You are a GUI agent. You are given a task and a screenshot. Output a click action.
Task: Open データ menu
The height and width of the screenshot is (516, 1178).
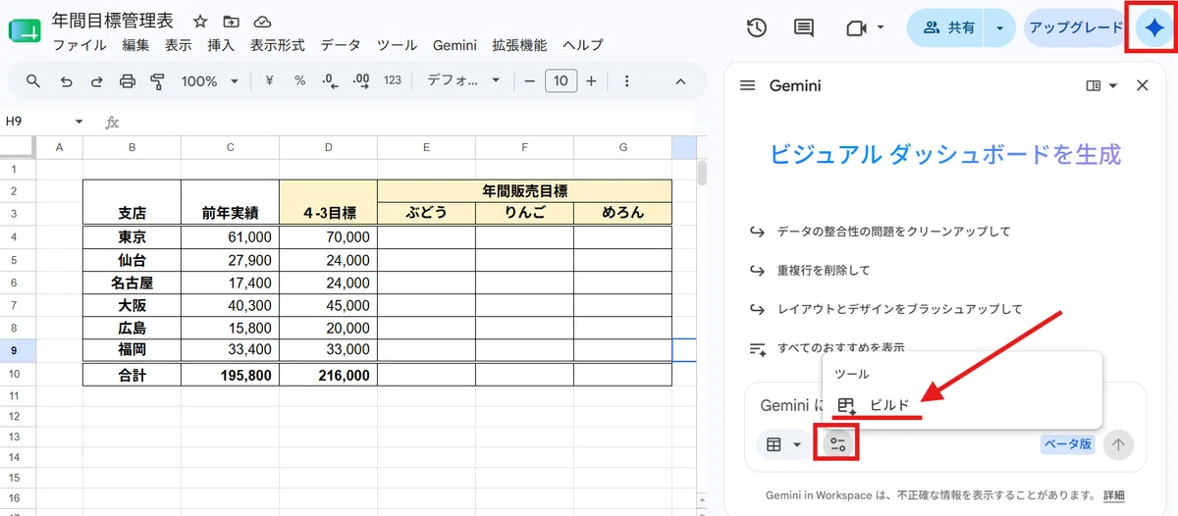(x=341, y=45)
